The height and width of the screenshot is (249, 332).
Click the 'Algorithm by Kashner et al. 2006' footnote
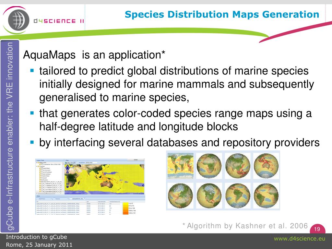click(x=245, y=226)
